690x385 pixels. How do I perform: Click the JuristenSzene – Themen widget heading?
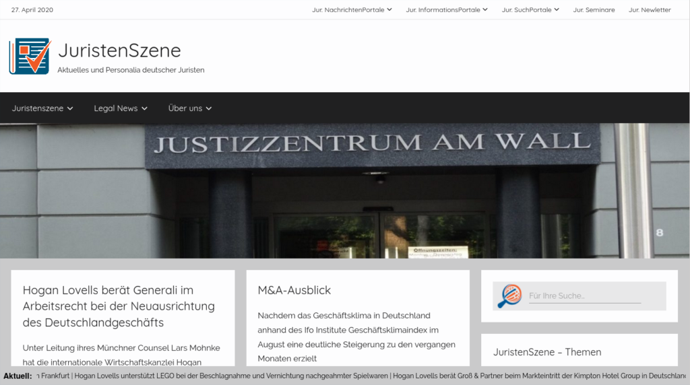pos(547,352)
